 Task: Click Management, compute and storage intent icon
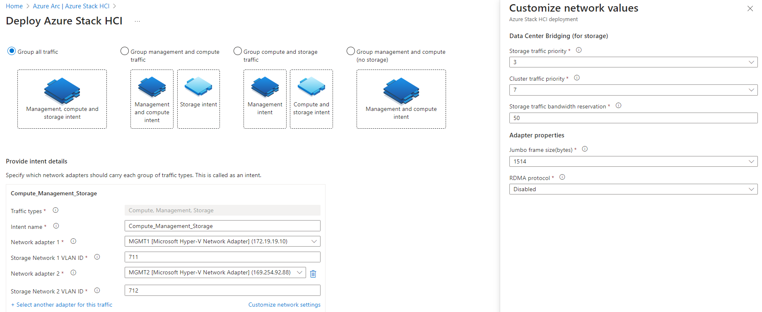click(x=62, y=91)
